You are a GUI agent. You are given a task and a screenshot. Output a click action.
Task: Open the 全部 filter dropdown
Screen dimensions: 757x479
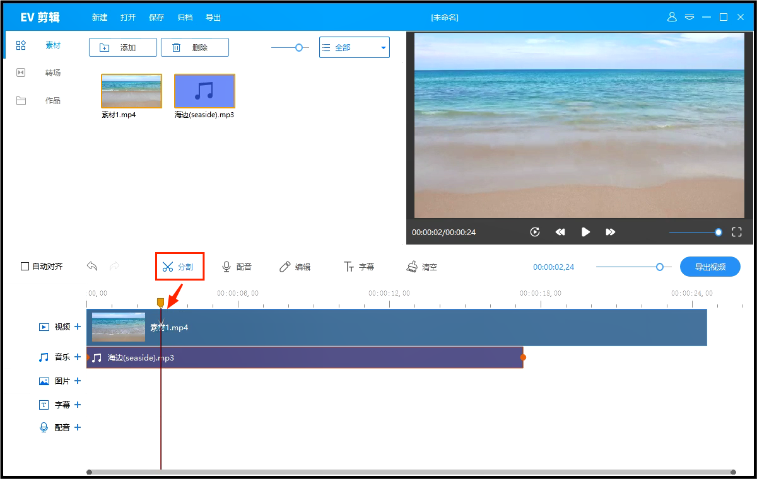(354, 47)
